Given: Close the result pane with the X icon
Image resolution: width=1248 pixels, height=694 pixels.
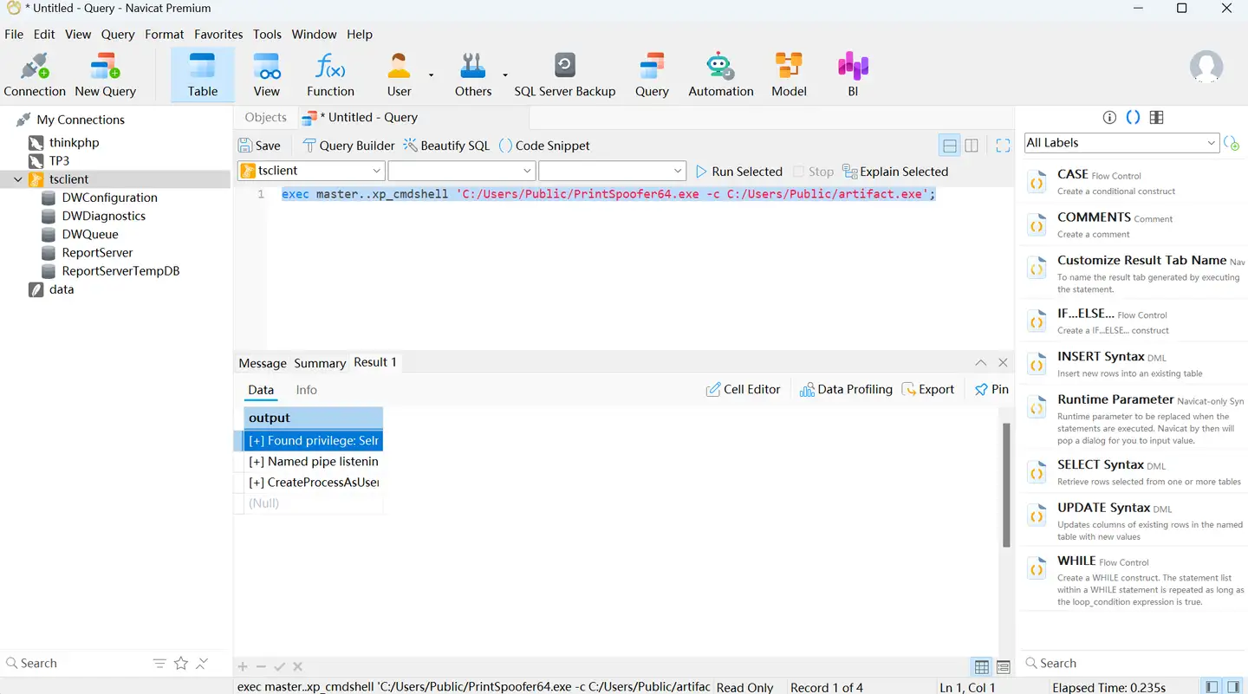Looking at the screenshot, I should pos(1003,363).
